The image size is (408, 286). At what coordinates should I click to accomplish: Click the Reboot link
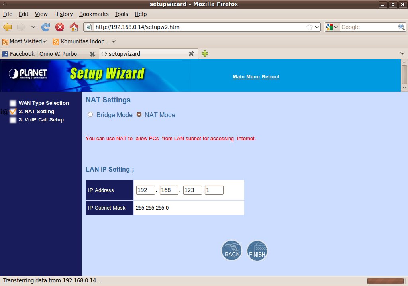271,77
